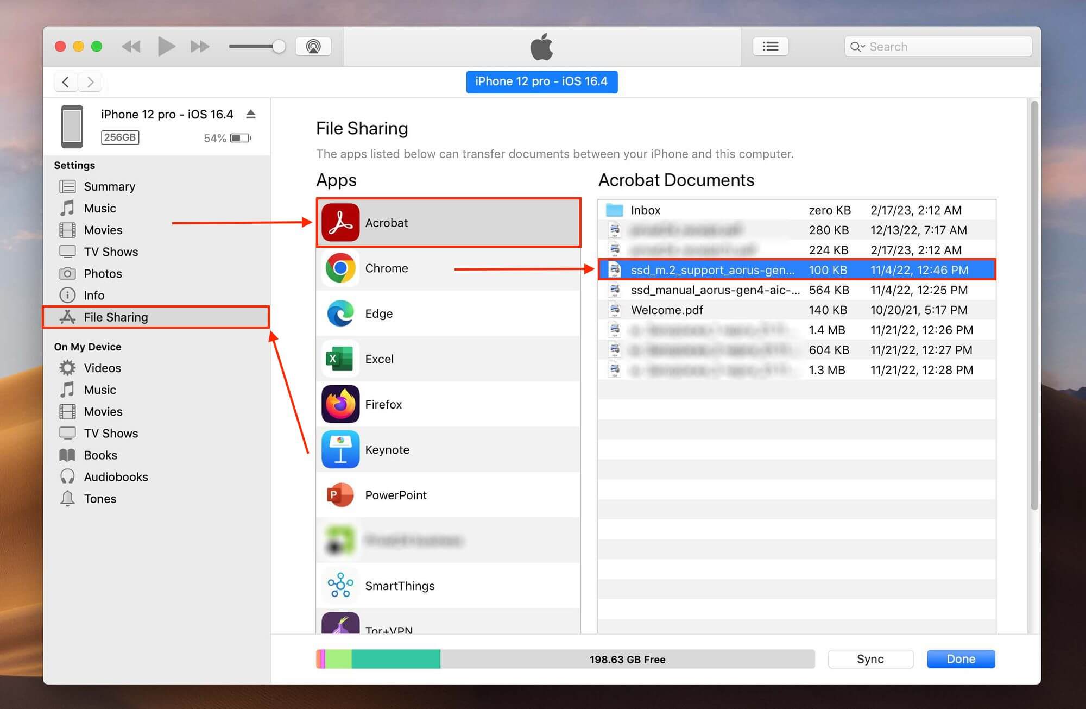Select the Edge app icon
The width and height of the screenshot is (1086, 709).
click(340, 313)
